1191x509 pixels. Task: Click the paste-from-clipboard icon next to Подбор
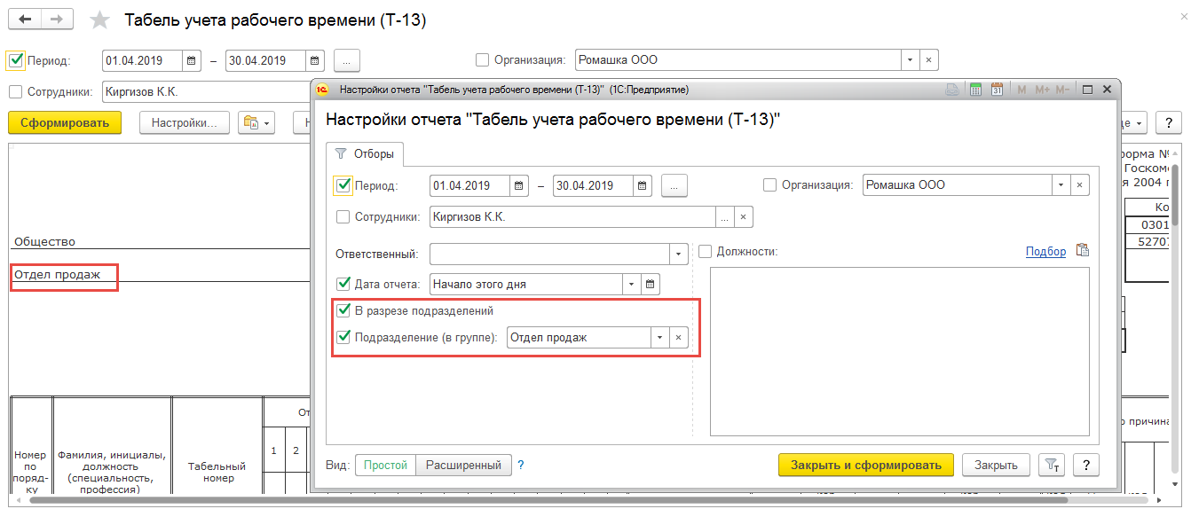tap(1082, 251)
